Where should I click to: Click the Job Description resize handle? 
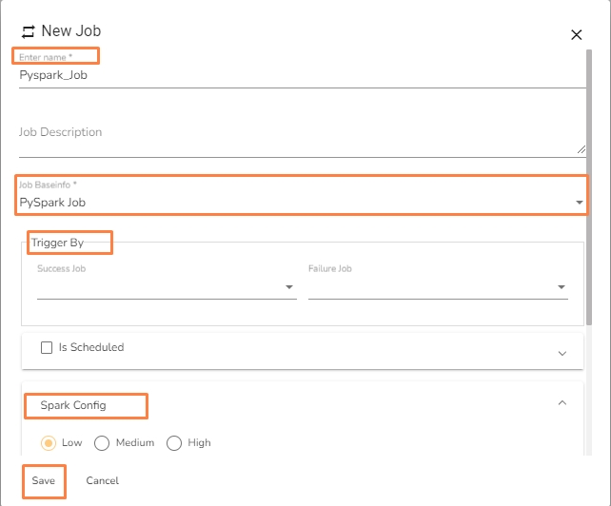(x=581, y=149)
